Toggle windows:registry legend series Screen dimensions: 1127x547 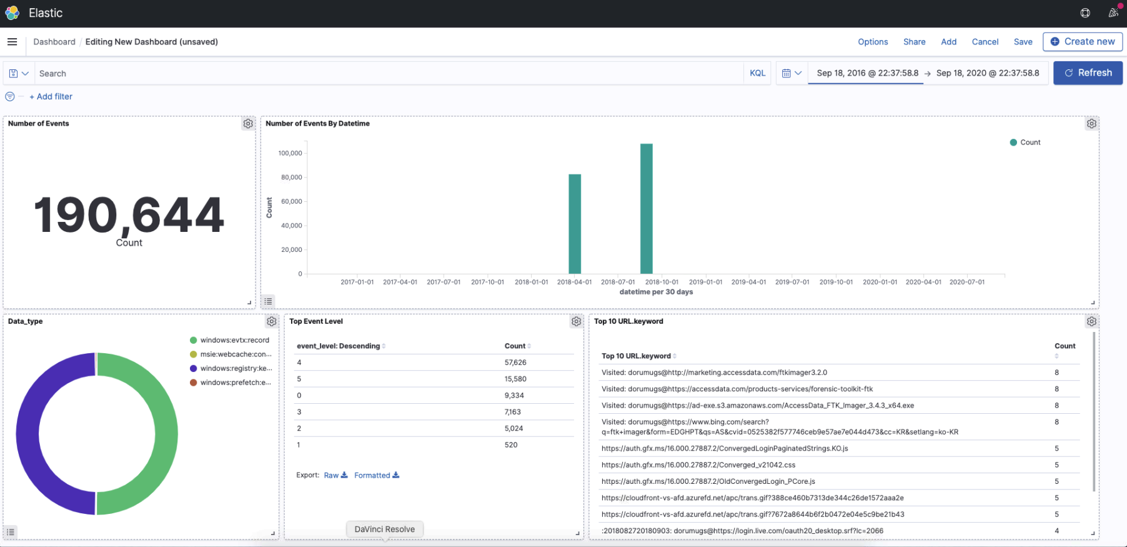[231, 369]
